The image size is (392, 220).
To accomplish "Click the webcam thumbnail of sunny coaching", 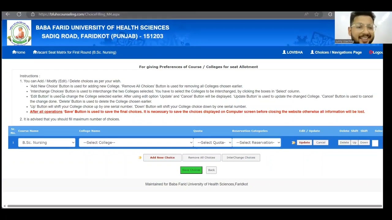I will [x=363, y=28].
